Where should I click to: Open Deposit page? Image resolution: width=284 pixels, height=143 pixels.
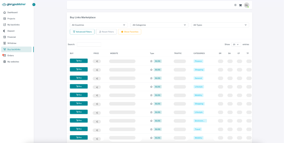pyautogui.click(x=11, y=31)
